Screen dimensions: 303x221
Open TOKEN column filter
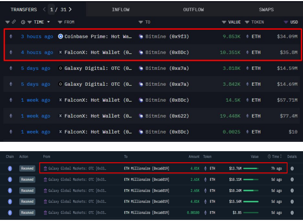(x=247, y=22)
